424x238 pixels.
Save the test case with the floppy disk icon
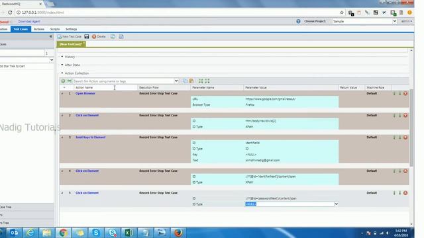coord(87,36)
